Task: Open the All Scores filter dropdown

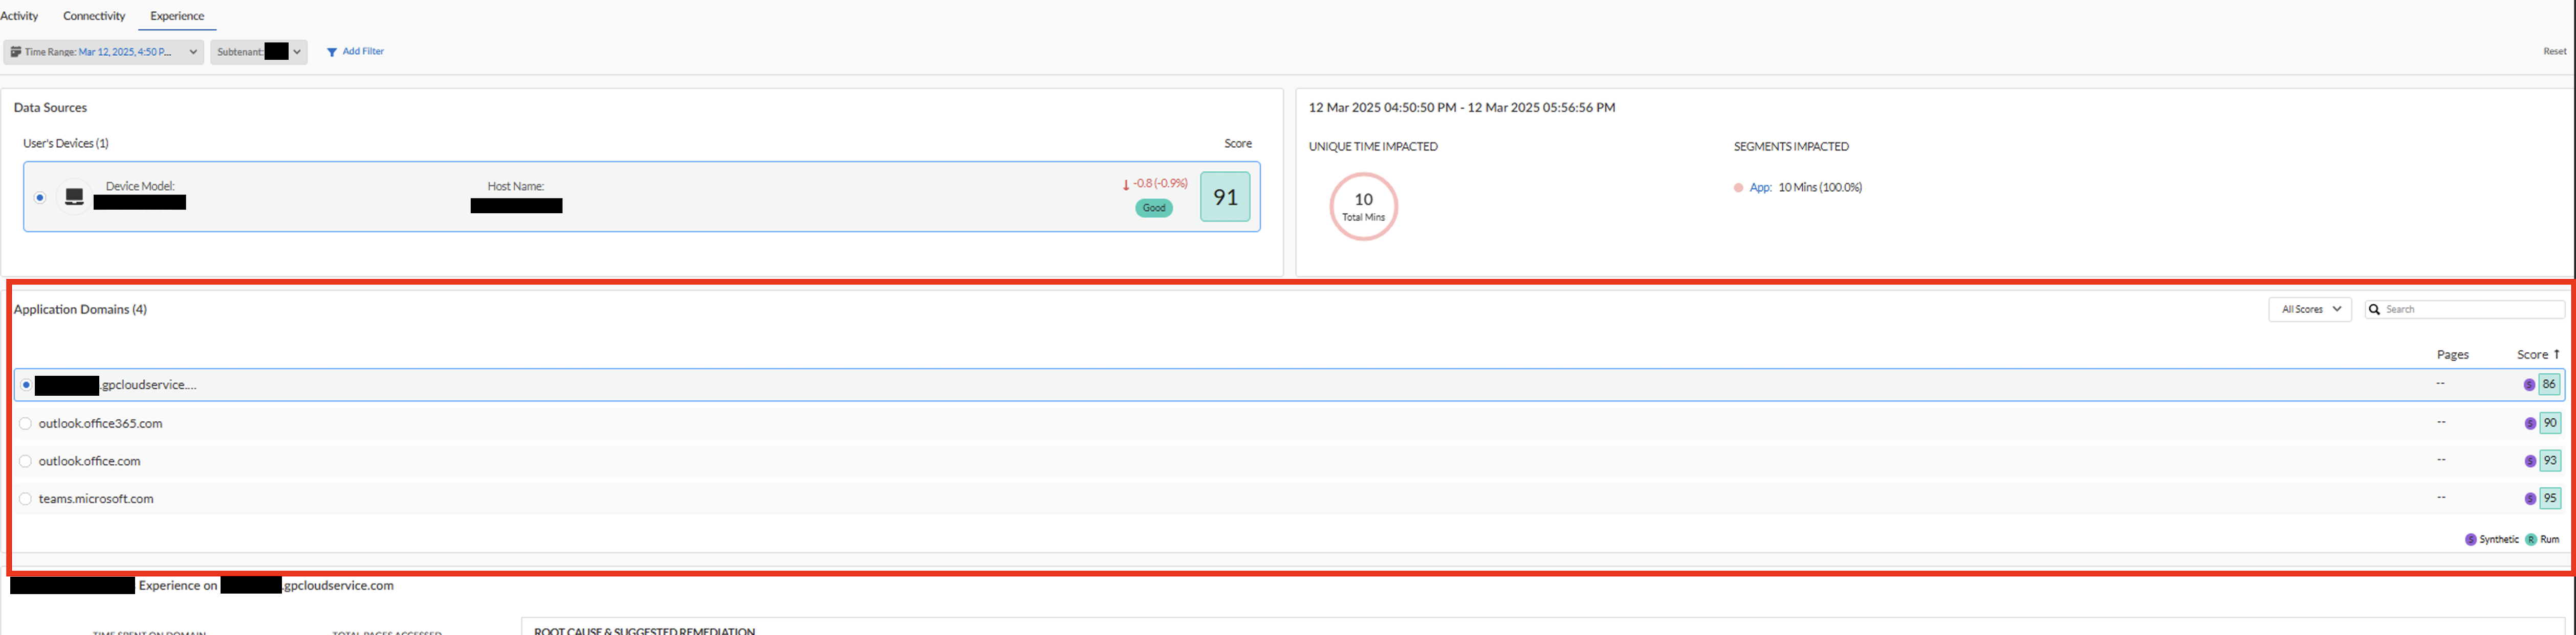Action: [2309, 309]
